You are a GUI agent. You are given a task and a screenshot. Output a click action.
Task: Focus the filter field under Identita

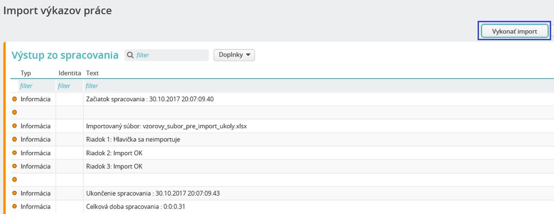(70, 86)
